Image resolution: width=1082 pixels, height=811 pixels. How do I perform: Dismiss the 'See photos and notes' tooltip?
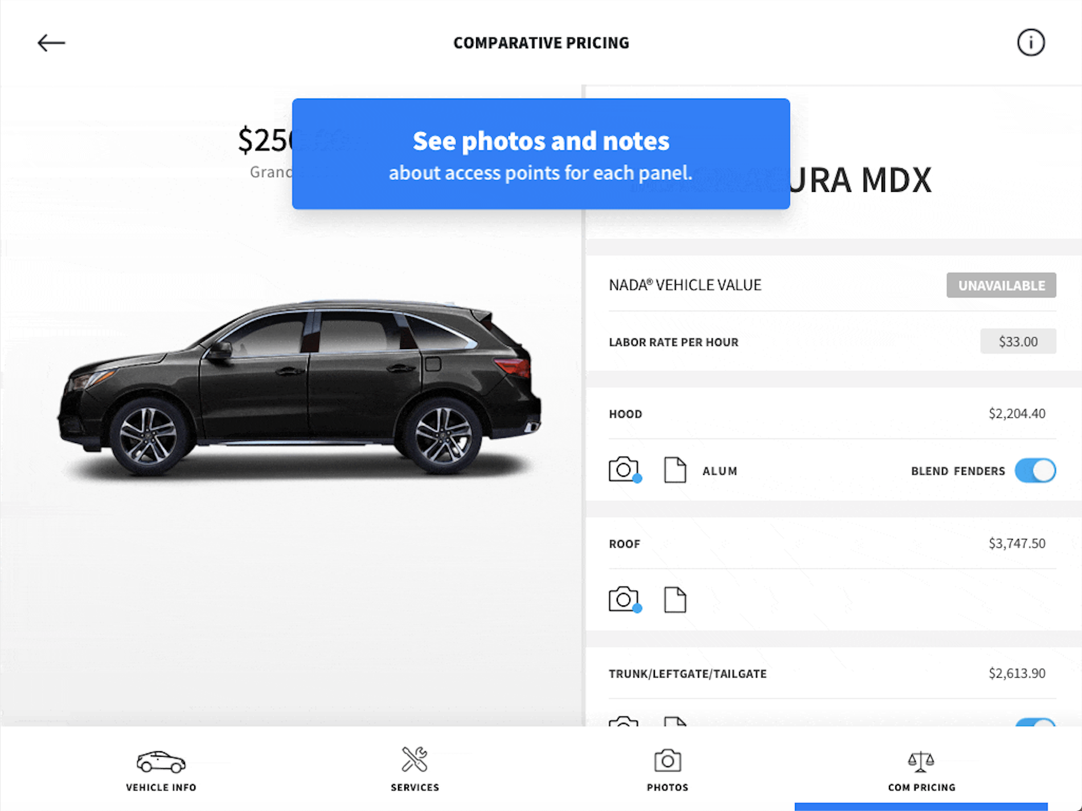click(541, 154)
